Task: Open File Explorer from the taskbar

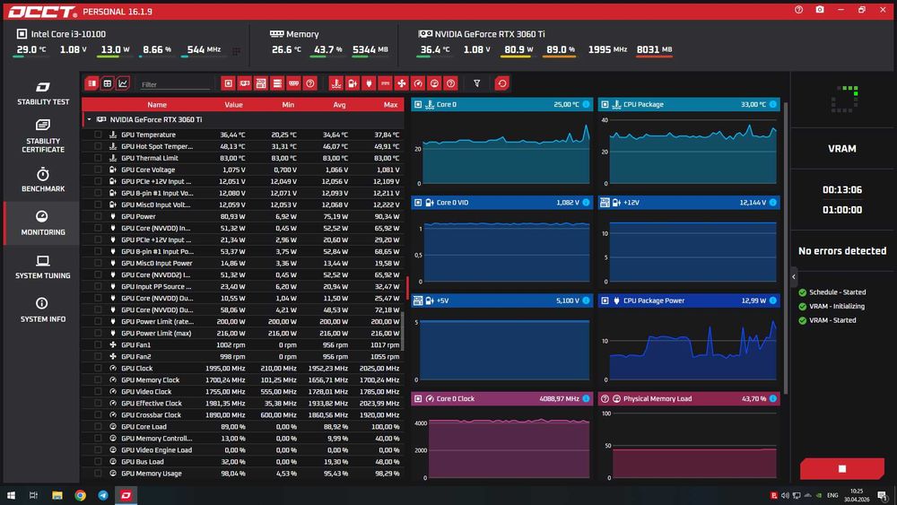Action: point(57,495)
